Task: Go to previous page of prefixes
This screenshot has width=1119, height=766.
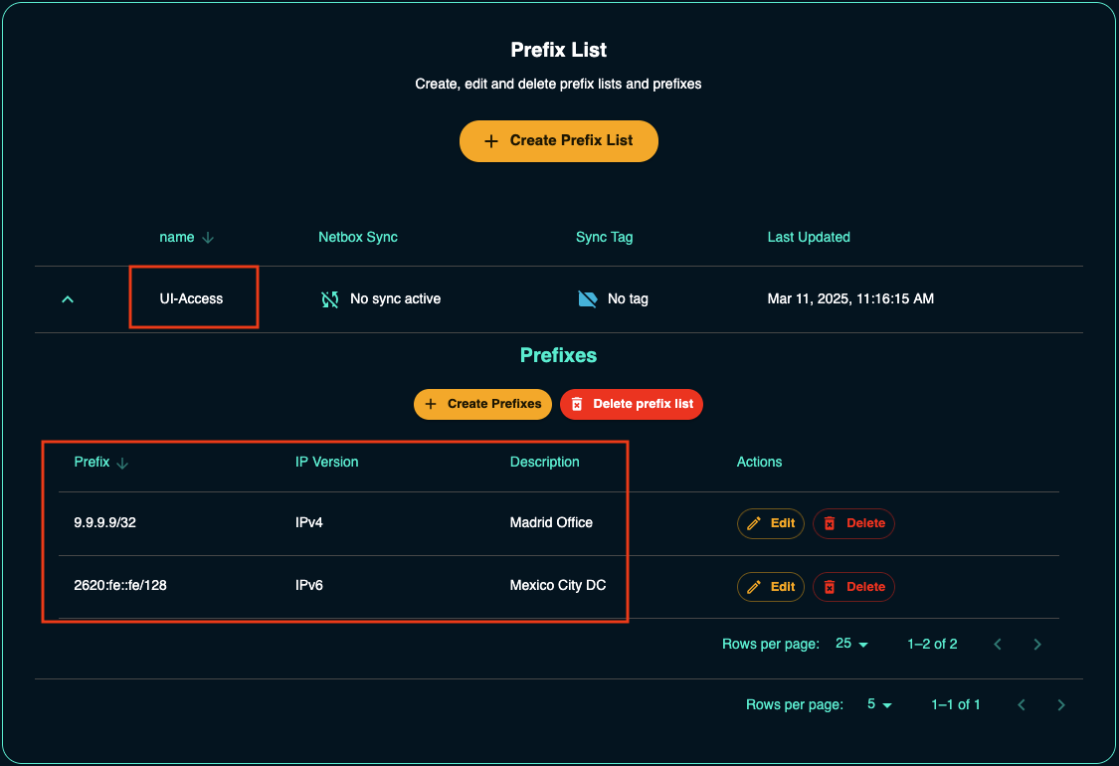Action: pos(999,645)
